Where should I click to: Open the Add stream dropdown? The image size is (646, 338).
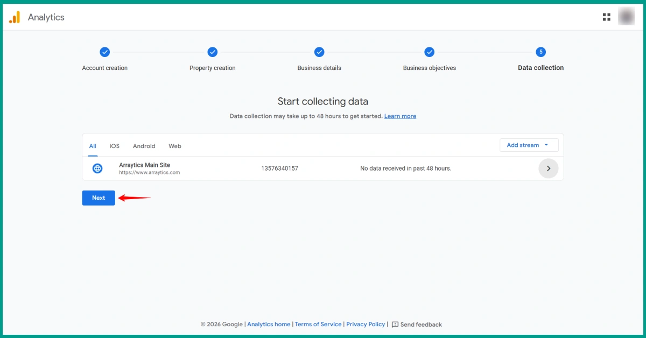529,145
